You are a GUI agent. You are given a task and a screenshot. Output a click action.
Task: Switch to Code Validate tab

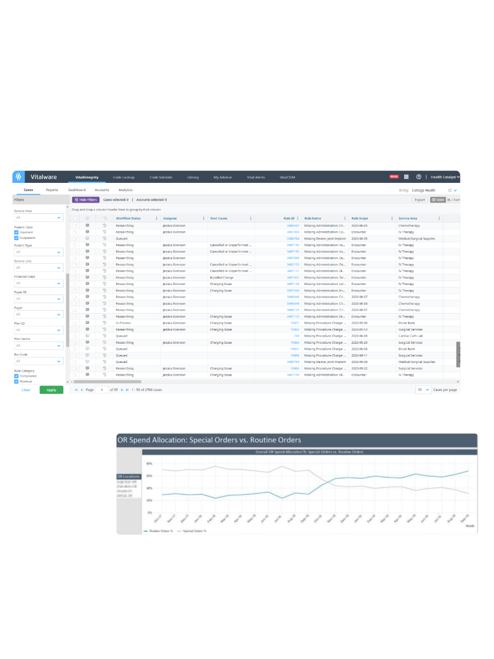coord(161,177)
